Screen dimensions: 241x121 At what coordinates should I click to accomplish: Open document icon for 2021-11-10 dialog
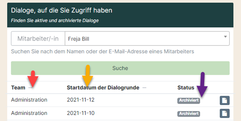pos(225,113)
